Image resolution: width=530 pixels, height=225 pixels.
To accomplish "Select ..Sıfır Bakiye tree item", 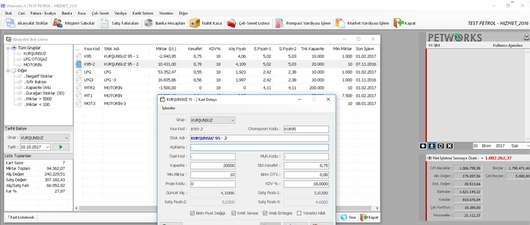I will [x=35, y=82].
